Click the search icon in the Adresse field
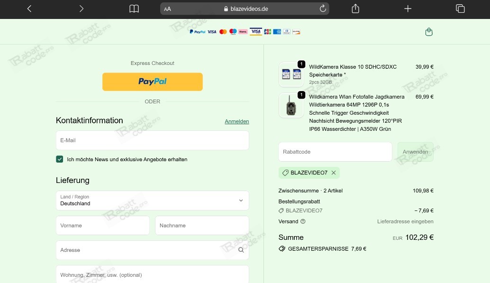Viewport: 490px width, 283px height. coord(241,250)
